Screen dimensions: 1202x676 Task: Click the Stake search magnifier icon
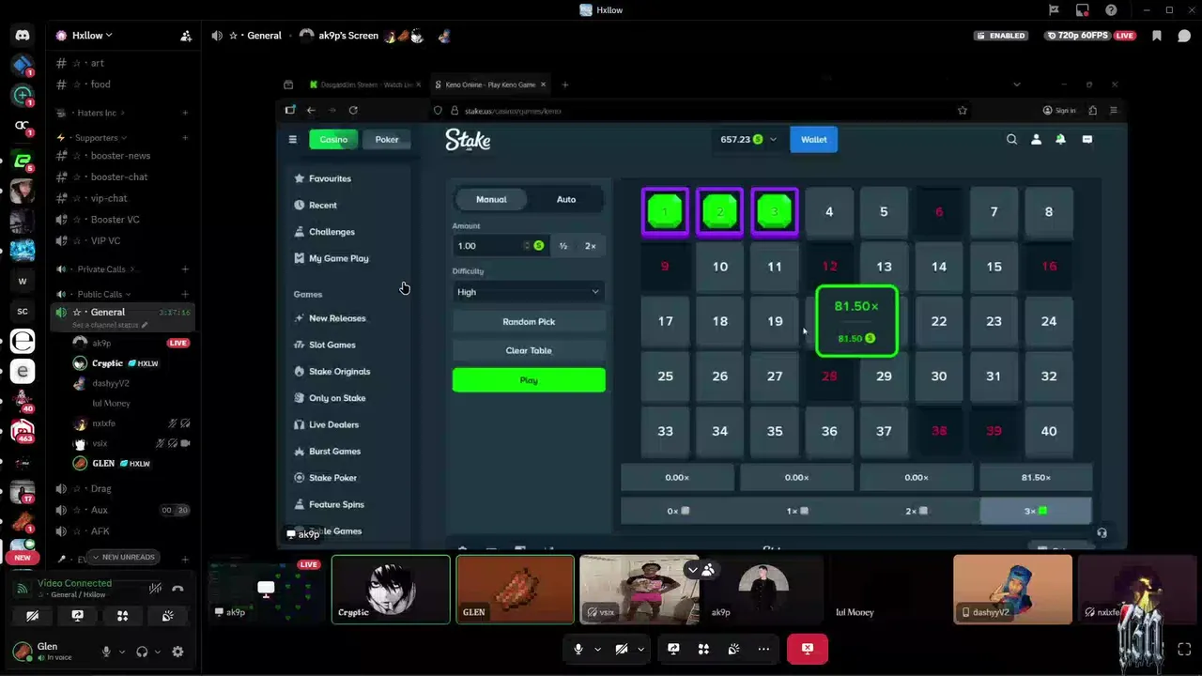[1011, 139]
